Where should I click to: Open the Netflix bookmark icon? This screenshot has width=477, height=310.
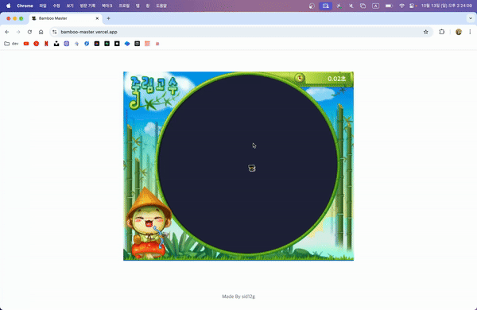46,44
